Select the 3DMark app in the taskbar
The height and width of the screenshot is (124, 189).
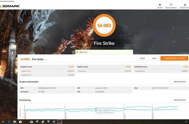coord(60,122)
